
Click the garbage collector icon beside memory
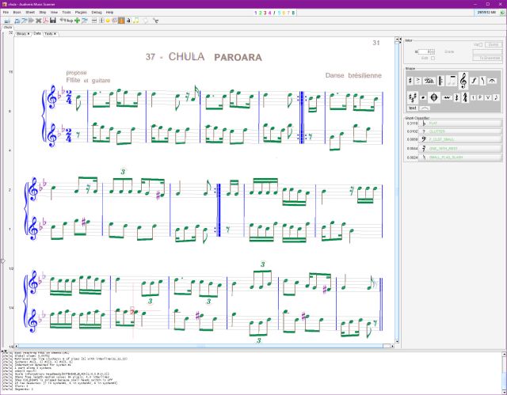(x=503, y=13)
